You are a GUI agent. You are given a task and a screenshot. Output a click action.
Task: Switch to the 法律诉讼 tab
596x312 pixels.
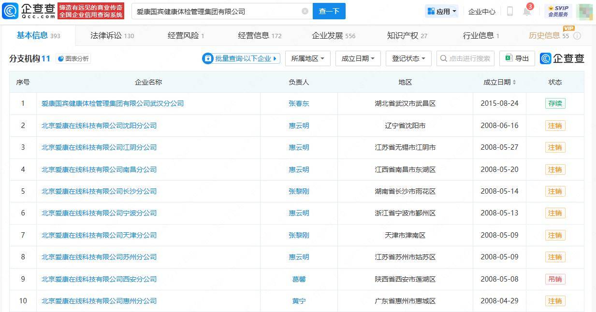[x=107, y=35]
